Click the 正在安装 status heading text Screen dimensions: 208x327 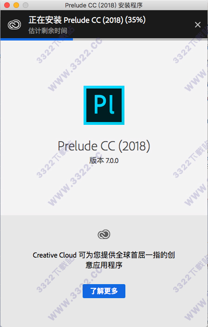coord(45,20)
